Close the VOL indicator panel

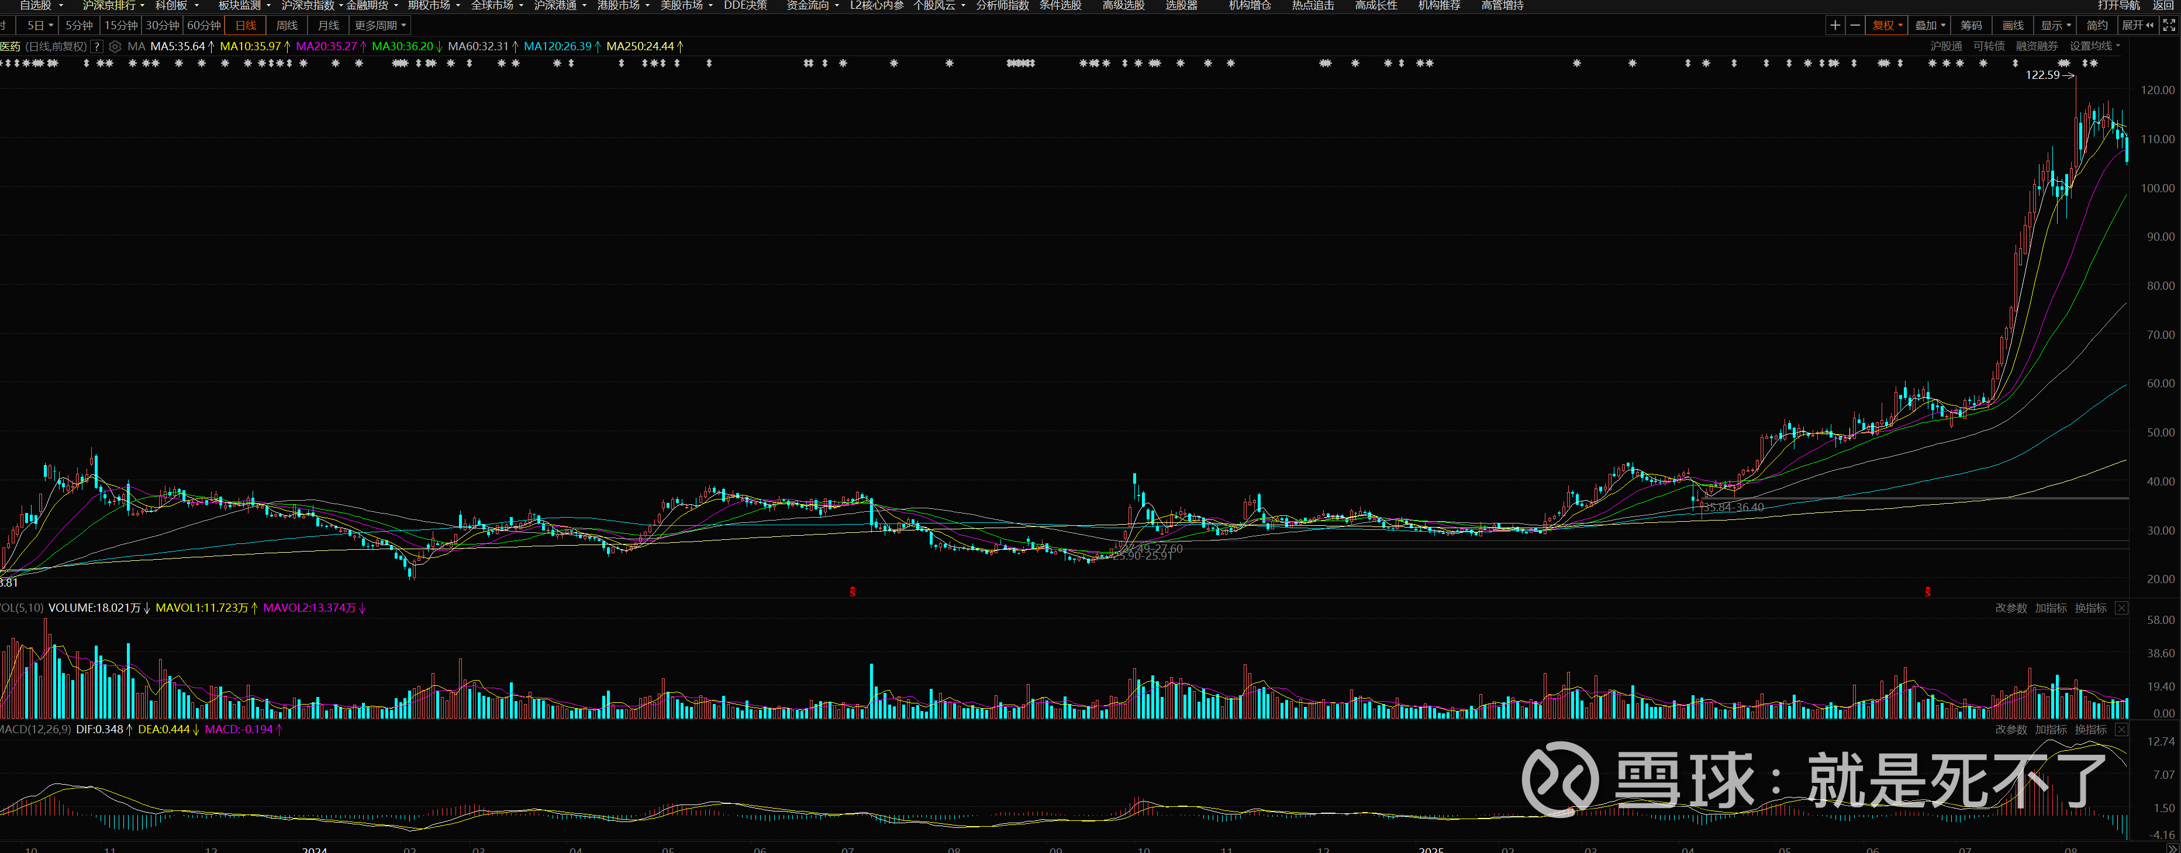tap(2122, 608)
